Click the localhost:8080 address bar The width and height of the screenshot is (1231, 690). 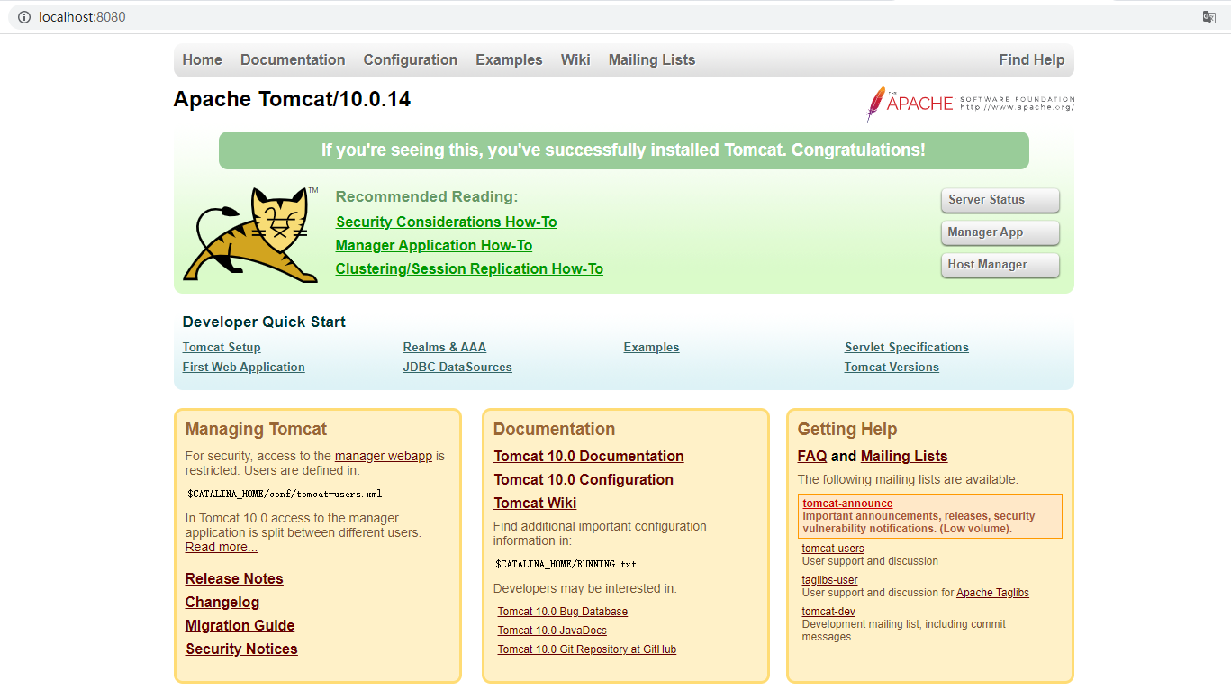[615, 17]
